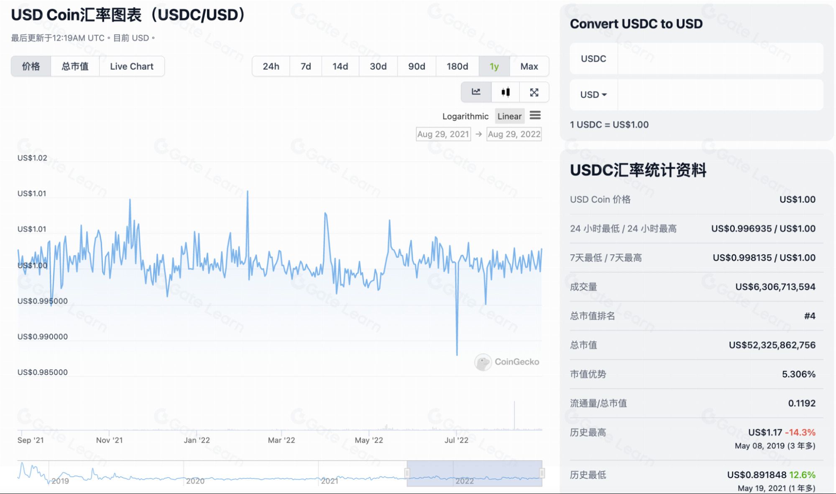Click right handle of range navigator
Image resolution: width=836 pixels, height=494 pixels.
(x=542, y=473)
